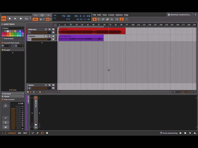Select the Time Selection tool

click(99, 19)
